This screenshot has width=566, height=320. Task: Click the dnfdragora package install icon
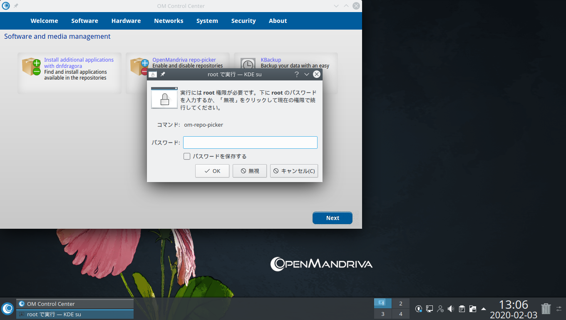31,67
